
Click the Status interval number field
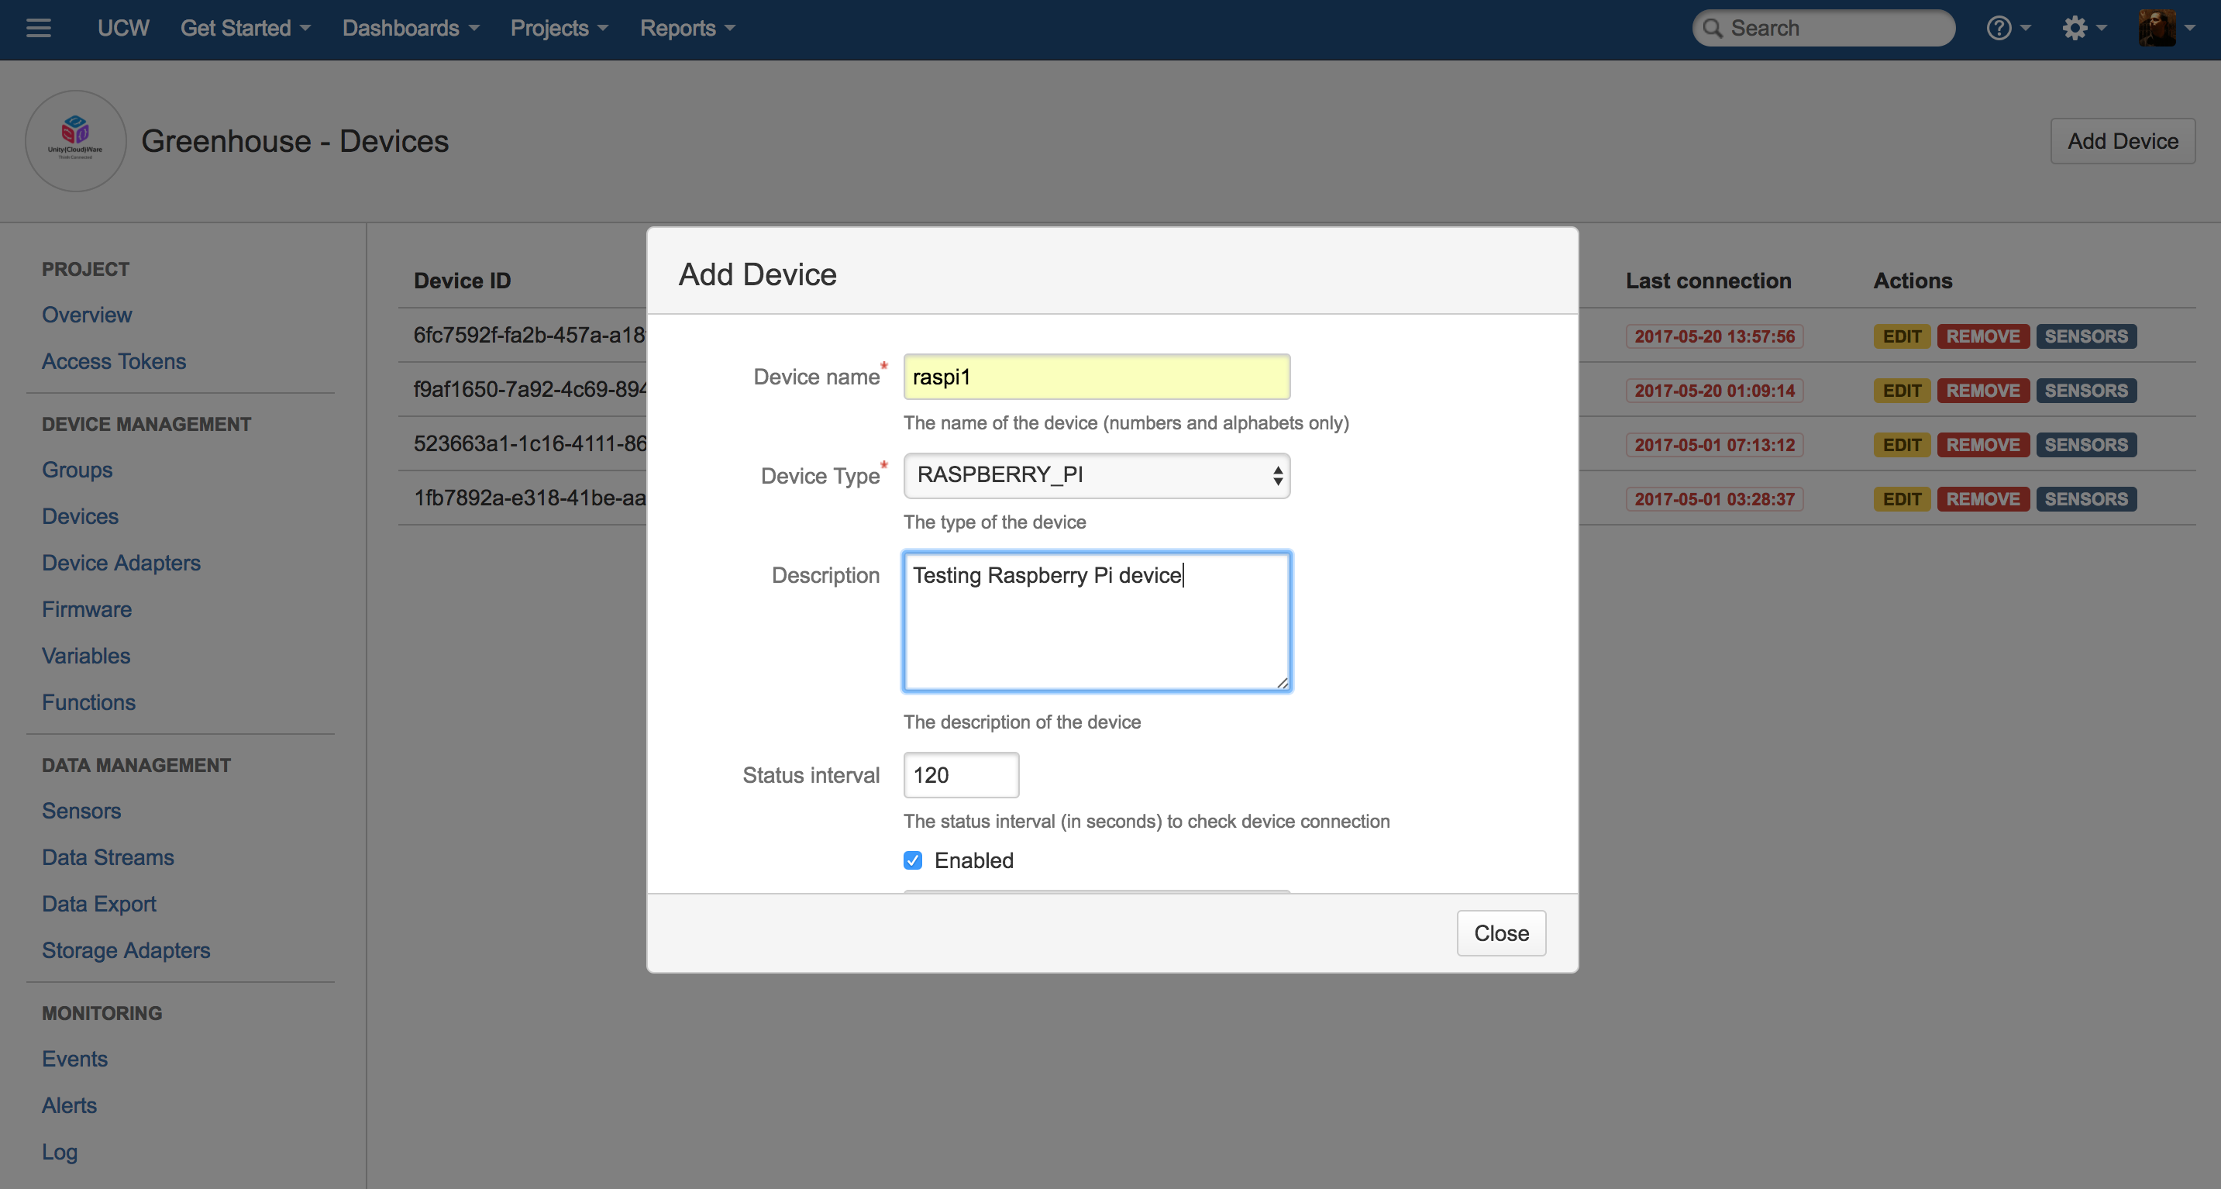click(x=961, y=774)
